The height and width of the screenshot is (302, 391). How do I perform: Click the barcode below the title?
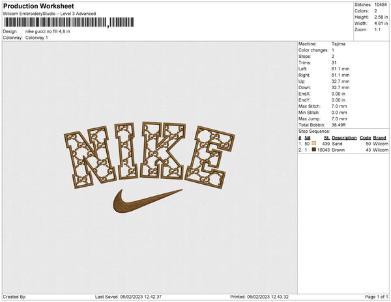pyautogui.click(x=69, y=22)
